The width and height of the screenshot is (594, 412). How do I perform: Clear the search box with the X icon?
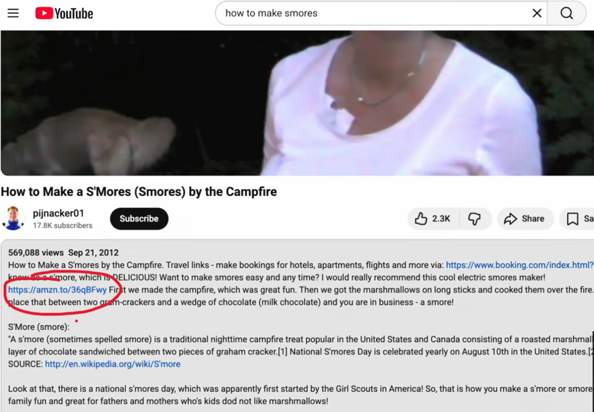click(x=537, y=13)
